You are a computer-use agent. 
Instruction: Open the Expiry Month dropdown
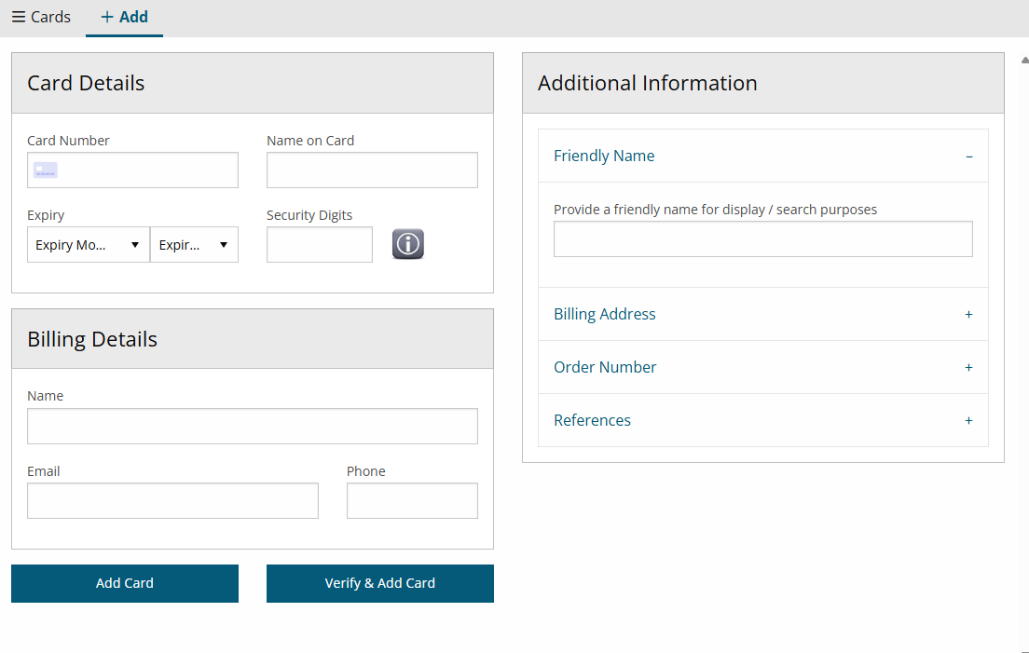coord(89,245)
